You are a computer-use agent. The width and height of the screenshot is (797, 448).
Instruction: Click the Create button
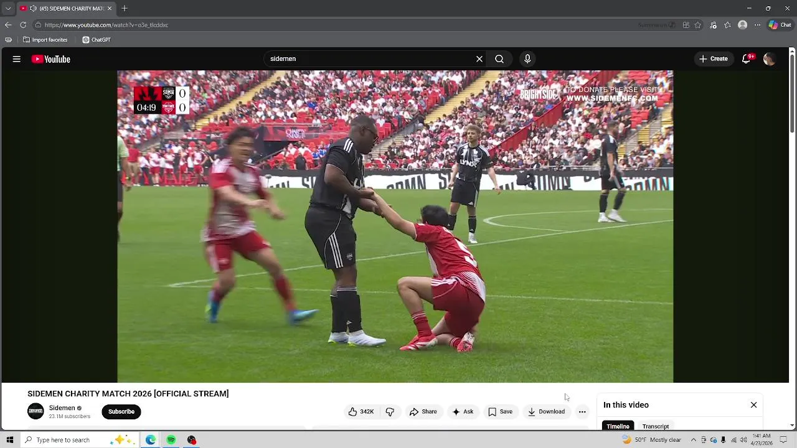point(714,59)
